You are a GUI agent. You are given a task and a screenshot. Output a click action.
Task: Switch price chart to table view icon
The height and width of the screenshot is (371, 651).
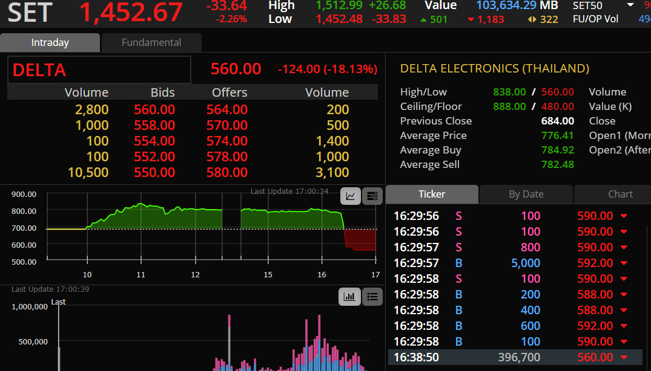coord(372,196)
